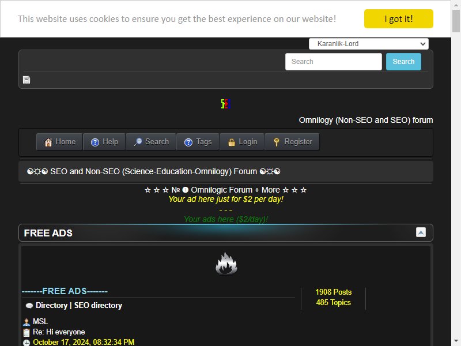461x346 pixels.
Task: Click the flame board icon
Action: coord(226,264)
